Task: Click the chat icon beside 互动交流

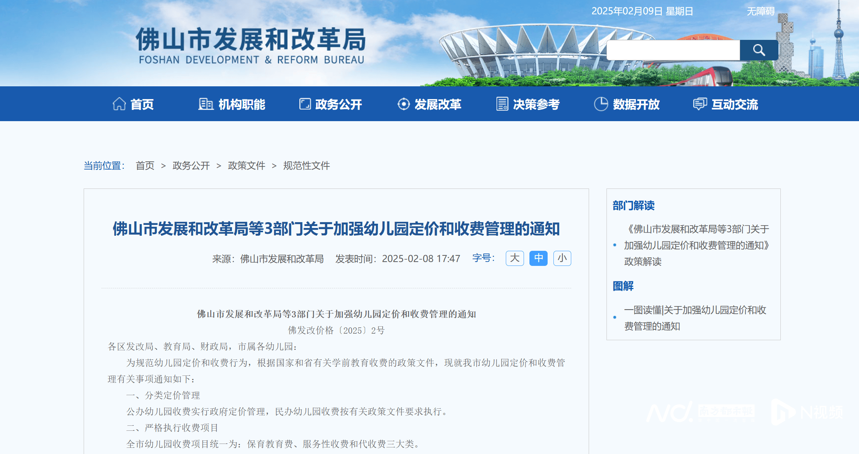Action: [700, 104]
